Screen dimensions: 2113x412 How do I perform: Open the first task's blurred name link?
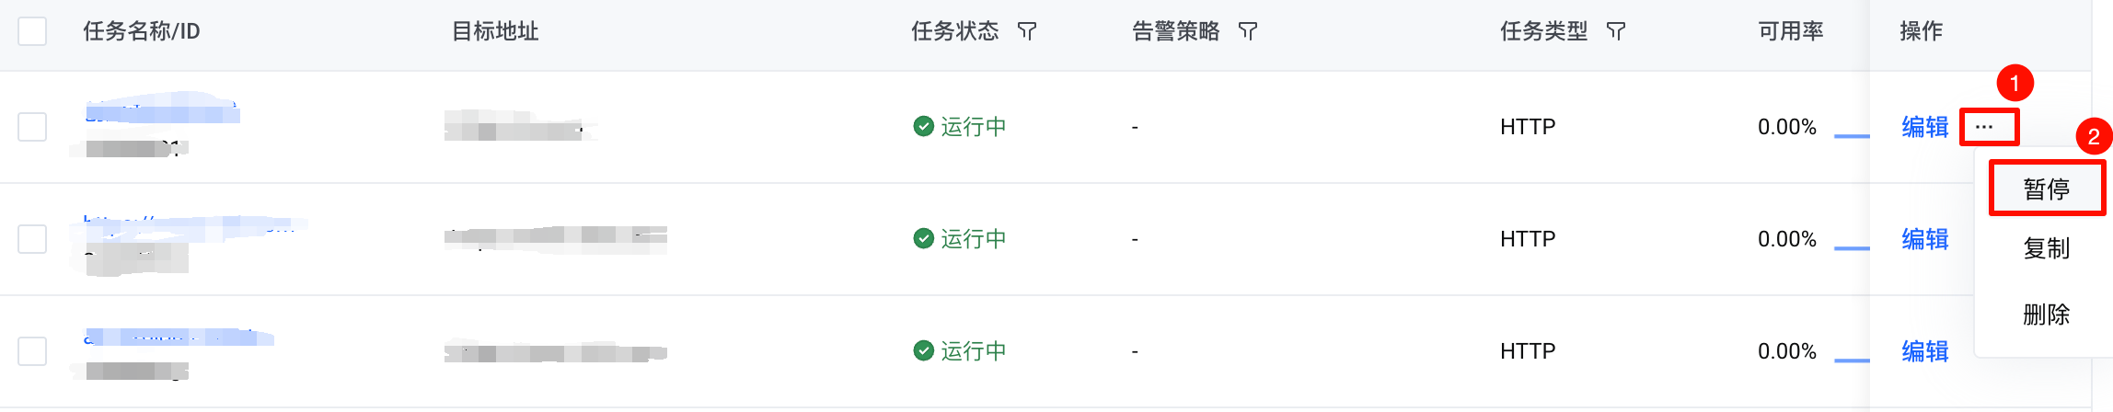point(161,109)
